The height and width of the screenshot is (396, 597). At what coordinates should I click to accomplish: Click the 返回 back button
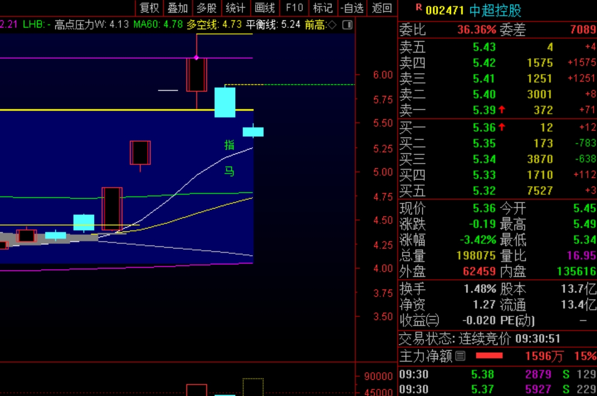pyautogui.click(x=382, y=8)
